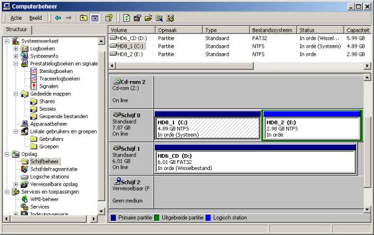The height and width of the screenshot is (235, 374).
Task: Click drive icon of HD8_2 (E:) row
Action: [x=113, y=54]
